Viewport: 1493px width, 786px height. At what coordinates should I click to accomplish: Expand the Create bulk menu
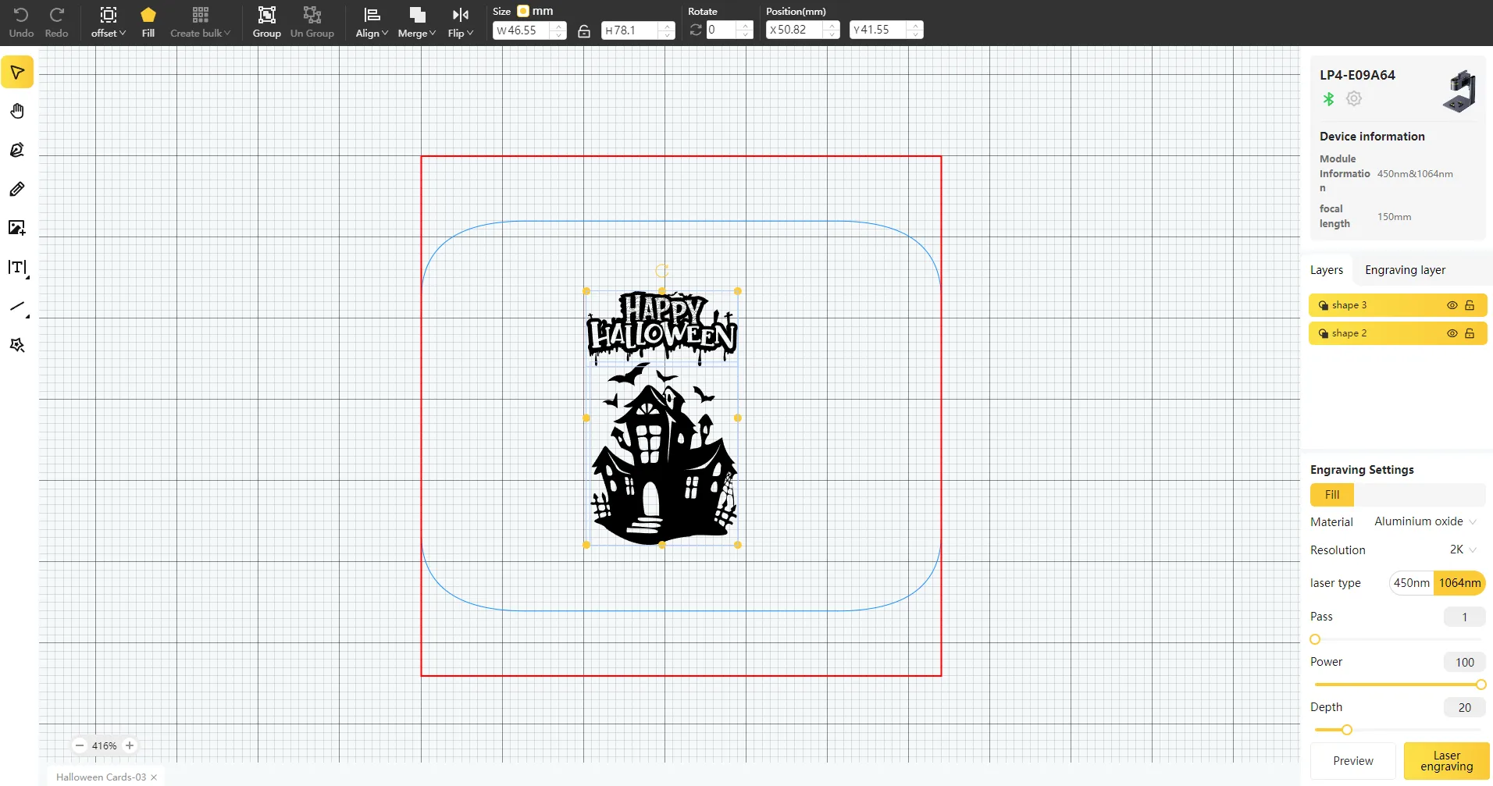(x=201, y=22)
